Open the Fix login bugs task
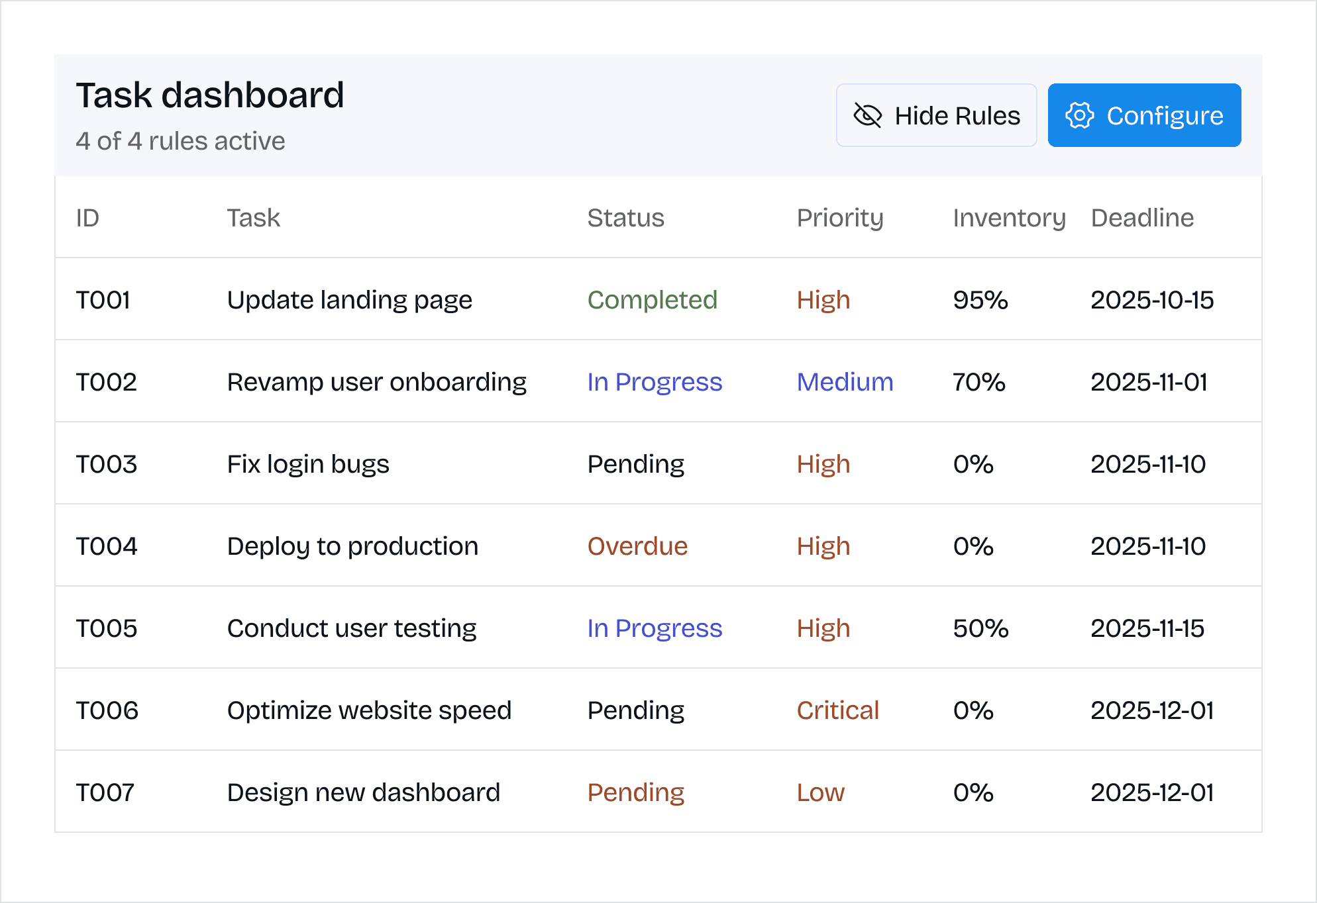This screenshot has height=903, width=1317. coord(308,464)
